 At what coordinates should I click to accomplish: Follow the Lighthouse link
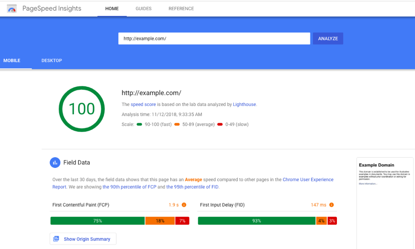[244, 105]
